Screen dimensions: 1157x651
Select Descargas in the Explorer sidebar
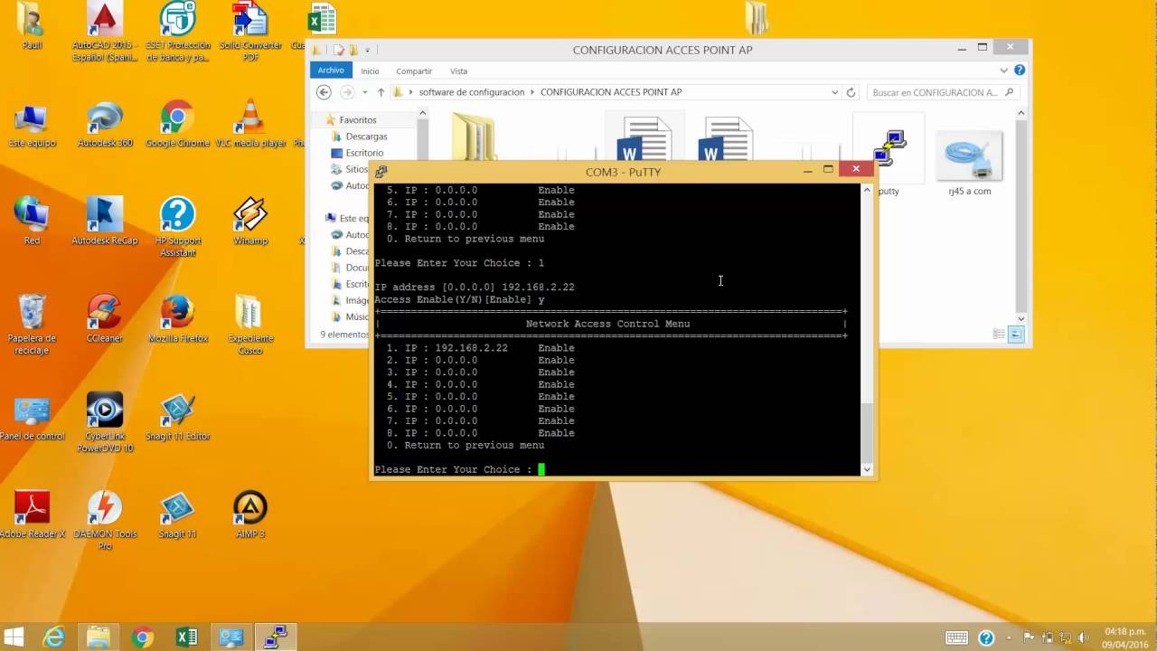[x=366, y=137]
